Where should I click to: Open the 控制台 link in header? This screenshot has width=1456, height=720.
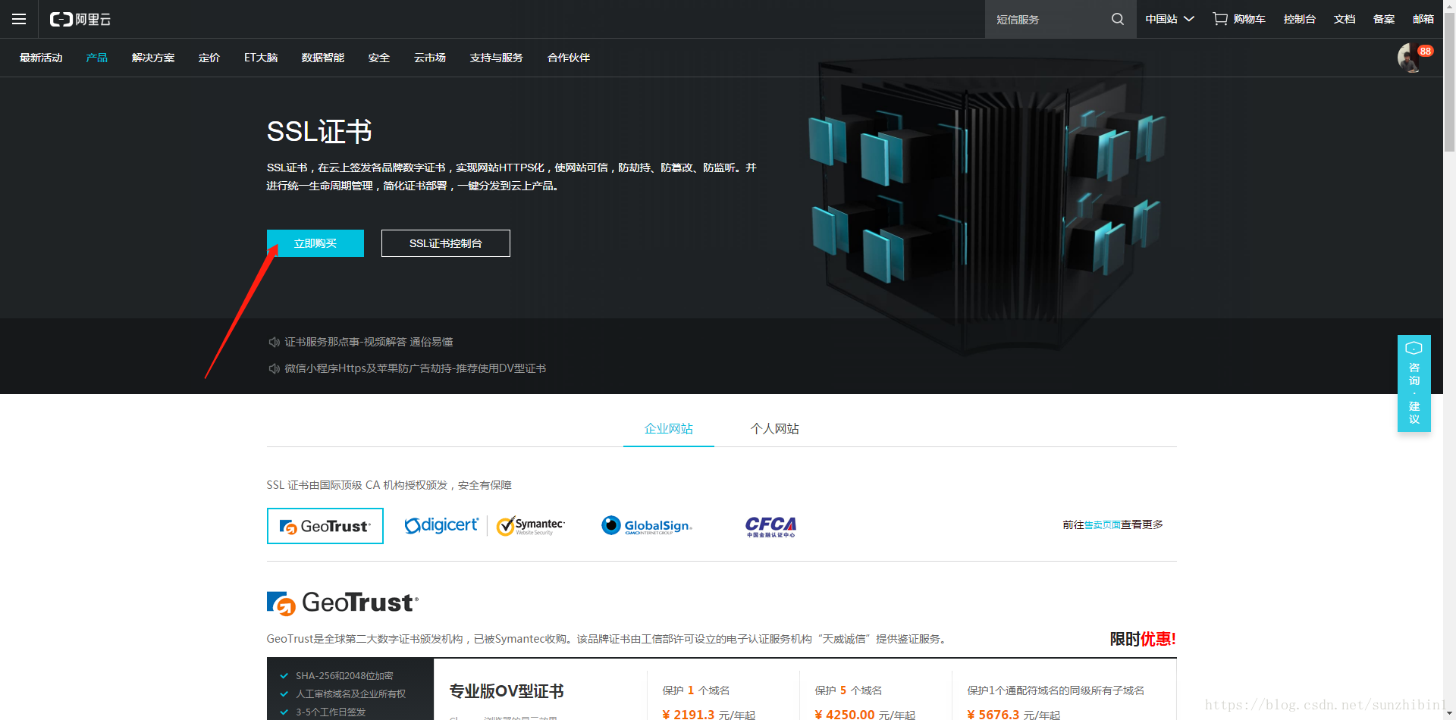click(1300, 19)
